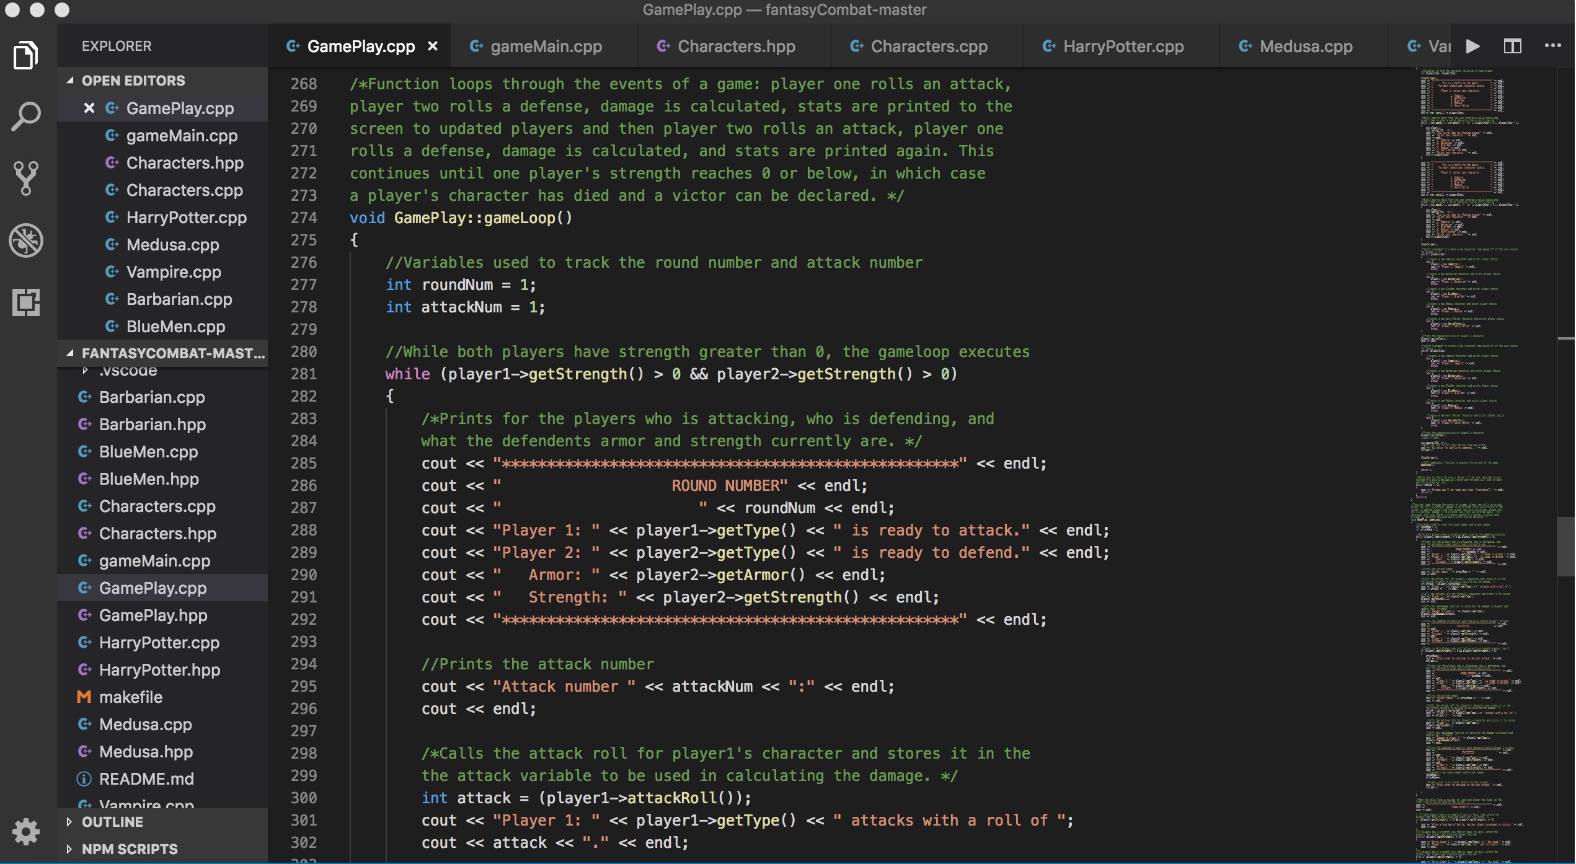Close GamePlay.cpp in Open Editors list
Viewport: 1576px width, 864px height.
pos(89,108)
